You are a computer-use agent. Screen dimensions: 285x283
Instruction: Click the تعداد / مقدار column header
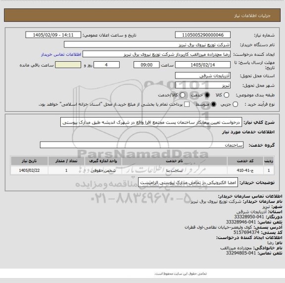[66, 161]
